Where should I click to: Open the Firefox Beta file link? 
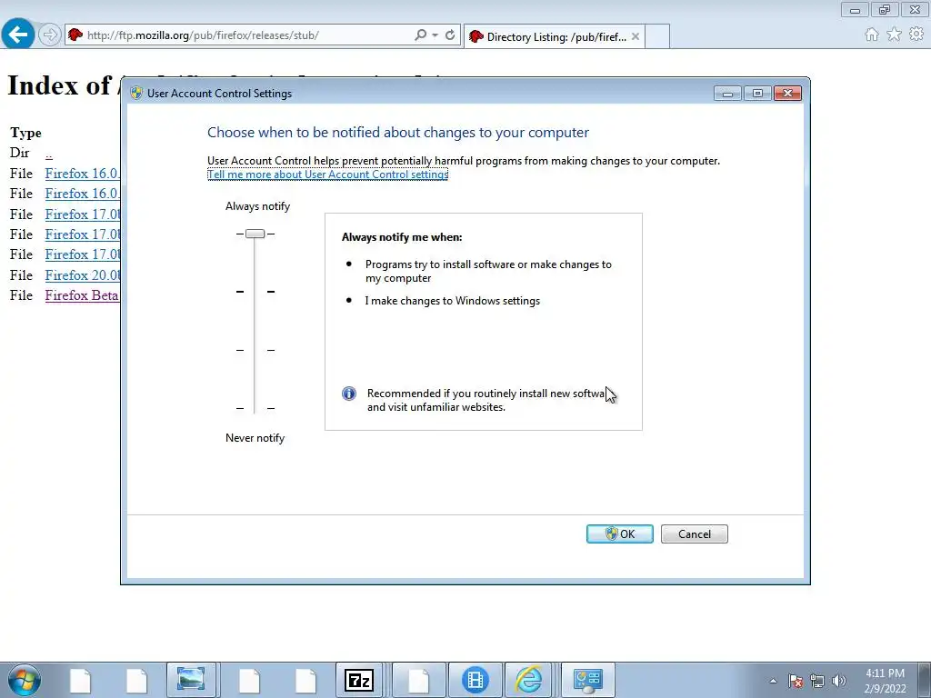(83, 295)
